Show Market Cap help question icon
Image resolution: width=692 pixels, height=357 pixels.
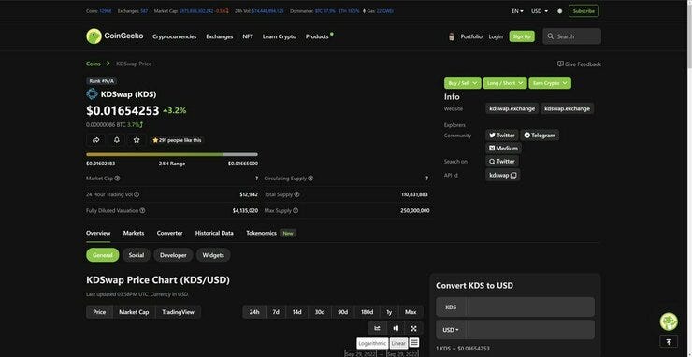point(117,178)
